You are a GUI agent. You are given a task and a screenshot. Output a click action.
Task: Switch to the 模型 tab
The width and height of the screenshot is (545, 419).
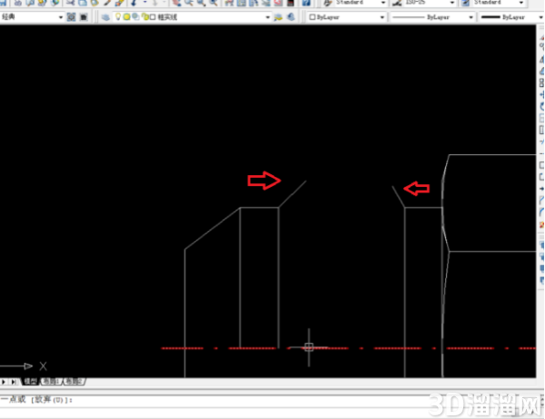tap(30, 382)
